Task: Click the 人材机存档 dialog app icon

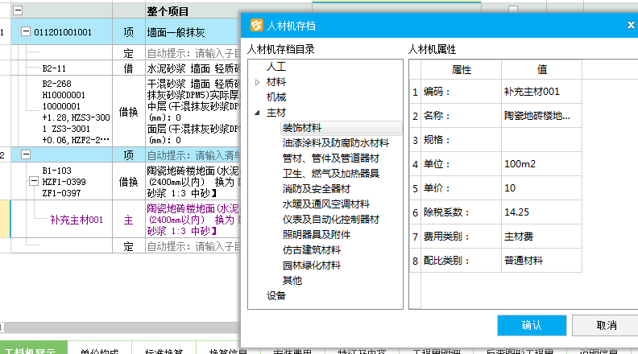Action: click(256, 25)
